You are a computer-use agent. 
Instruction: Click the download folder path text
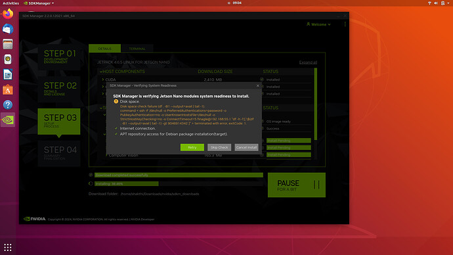(160, 194)
